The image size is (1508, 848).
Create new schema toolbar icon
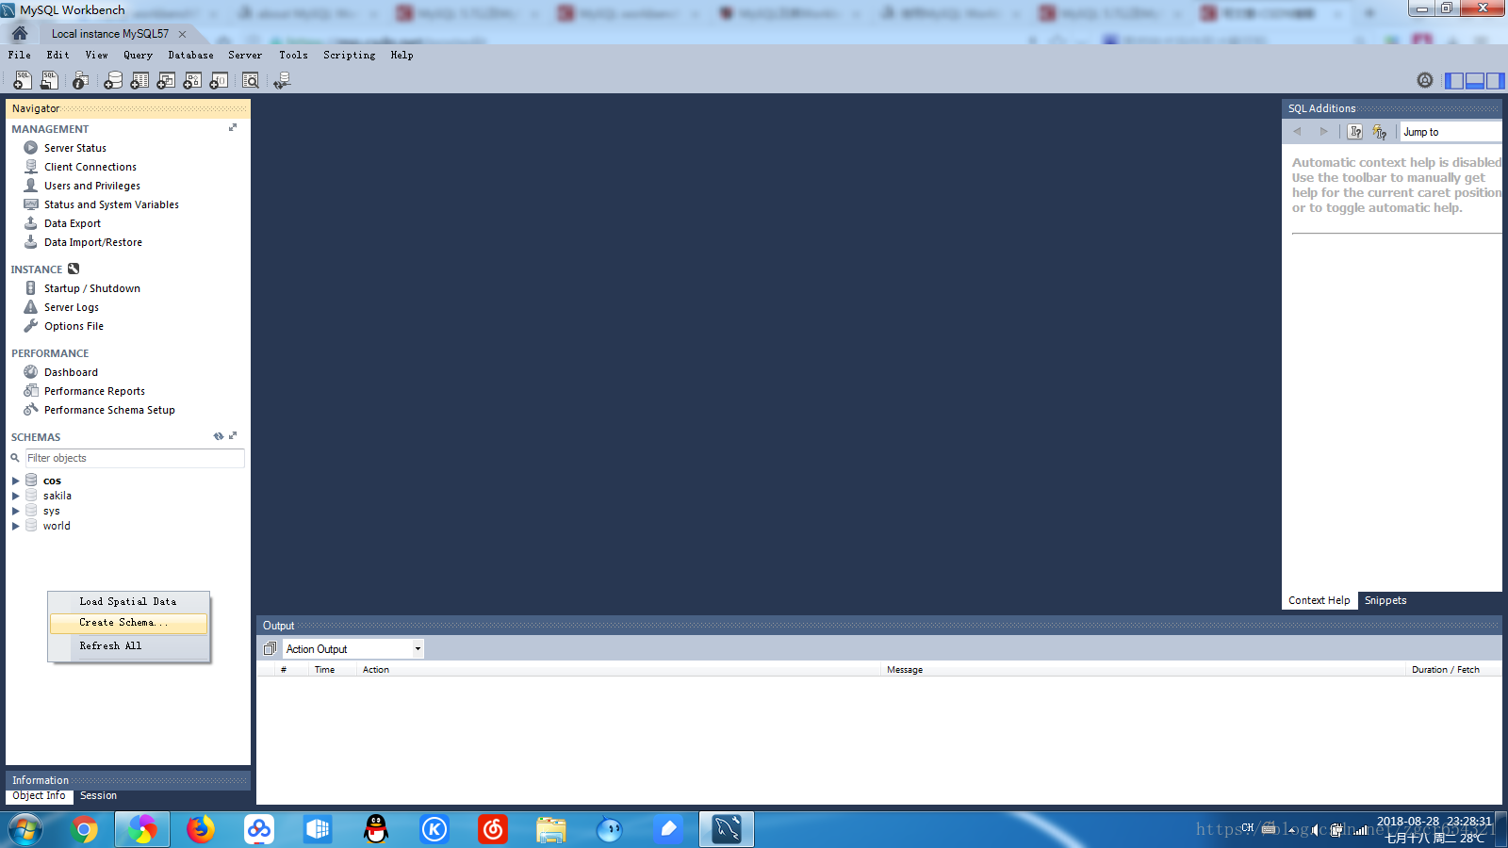pyautogui.click(x=113, y=81)
